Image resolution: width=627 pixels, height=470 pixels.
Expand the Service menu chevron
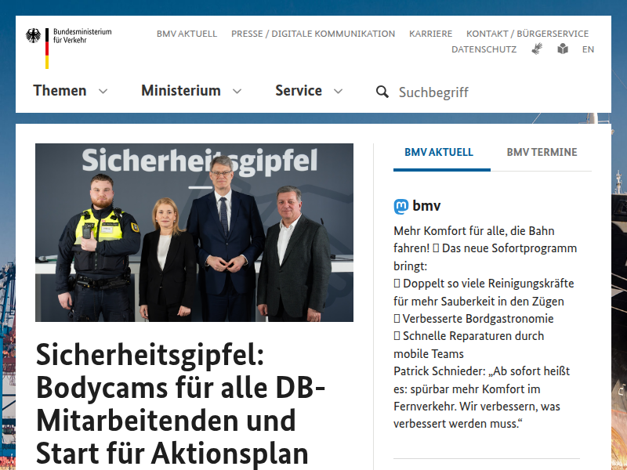pyautogui.click(x=338, y=91)
